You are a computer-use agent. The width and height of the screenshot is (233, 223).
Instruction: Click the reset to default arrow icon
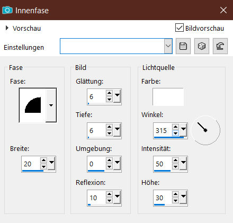coord(220,46)
